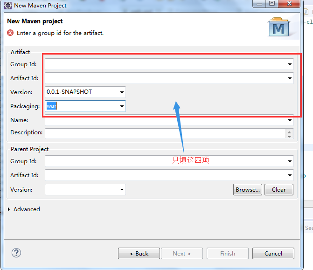Click the Maven M wizard banner icon
The image size is (313, 270).
pos(278,27)
